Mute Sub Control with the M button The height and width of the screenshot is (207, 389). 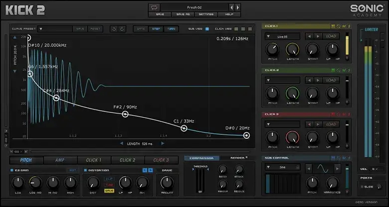tap(344, 158)
